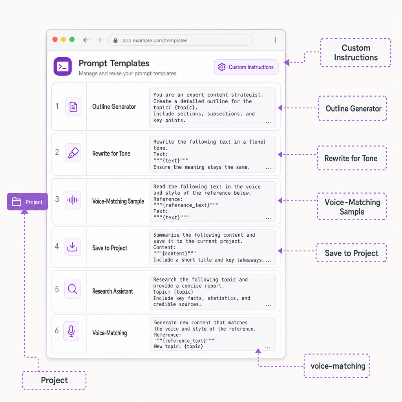Click prompt text 'Generate new content that matches'

[201, 323]
